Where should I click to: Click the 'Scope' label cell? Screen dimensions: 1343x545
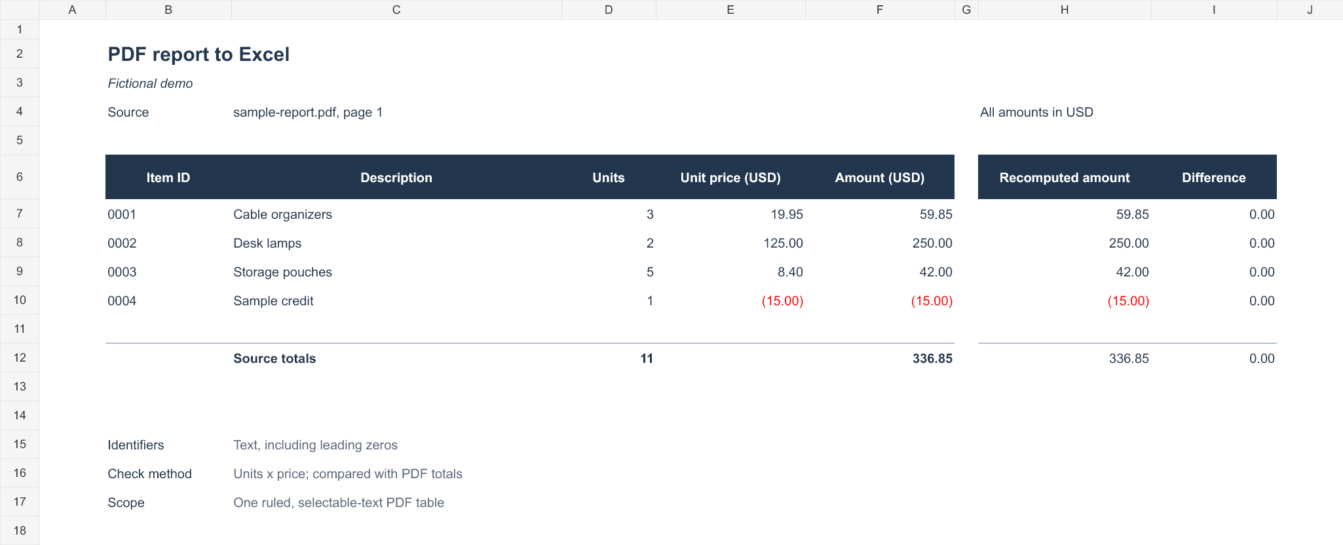pos(168,502)
